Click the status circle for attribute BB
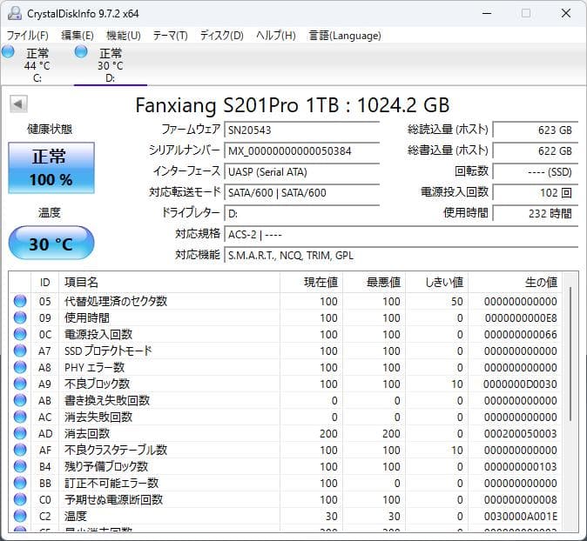Image resolution: width=587 pixels, height=541 pixels. coord(20,483)
